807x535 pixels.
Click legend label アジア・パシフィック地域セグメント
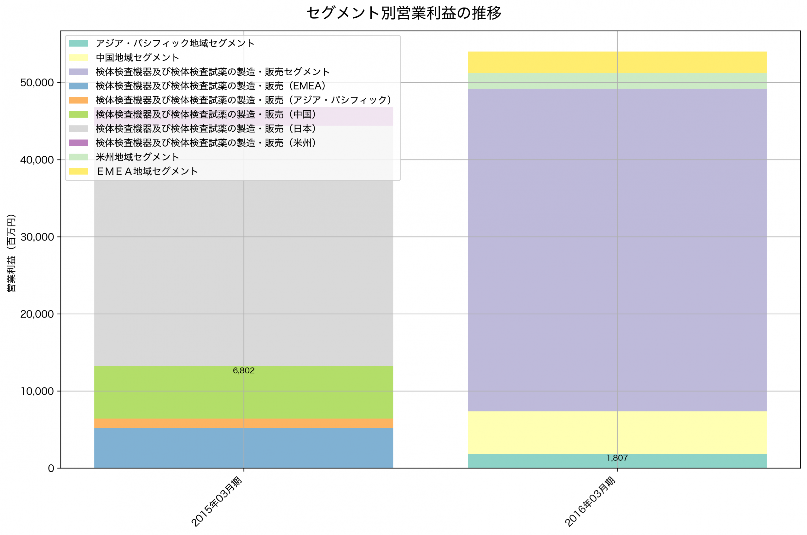tap(175, 43)
